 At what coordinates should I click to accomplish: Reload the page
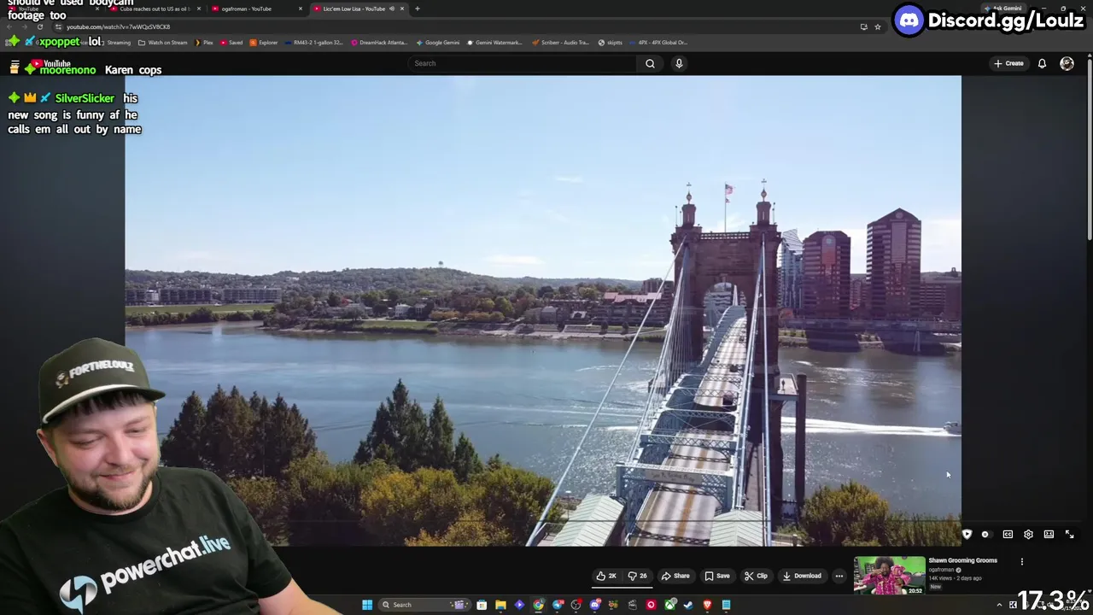click(39, 26)
